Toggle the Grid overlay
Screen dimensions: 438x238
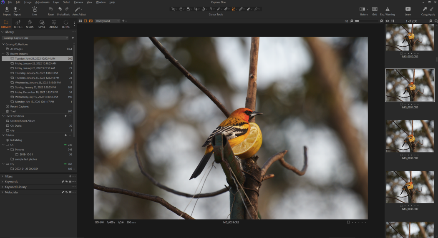pos(375,9)
